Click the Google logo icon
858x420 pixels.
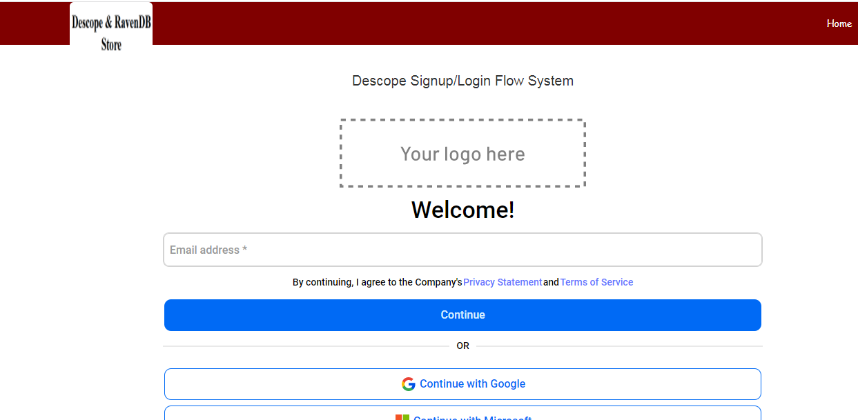(409, 384)
